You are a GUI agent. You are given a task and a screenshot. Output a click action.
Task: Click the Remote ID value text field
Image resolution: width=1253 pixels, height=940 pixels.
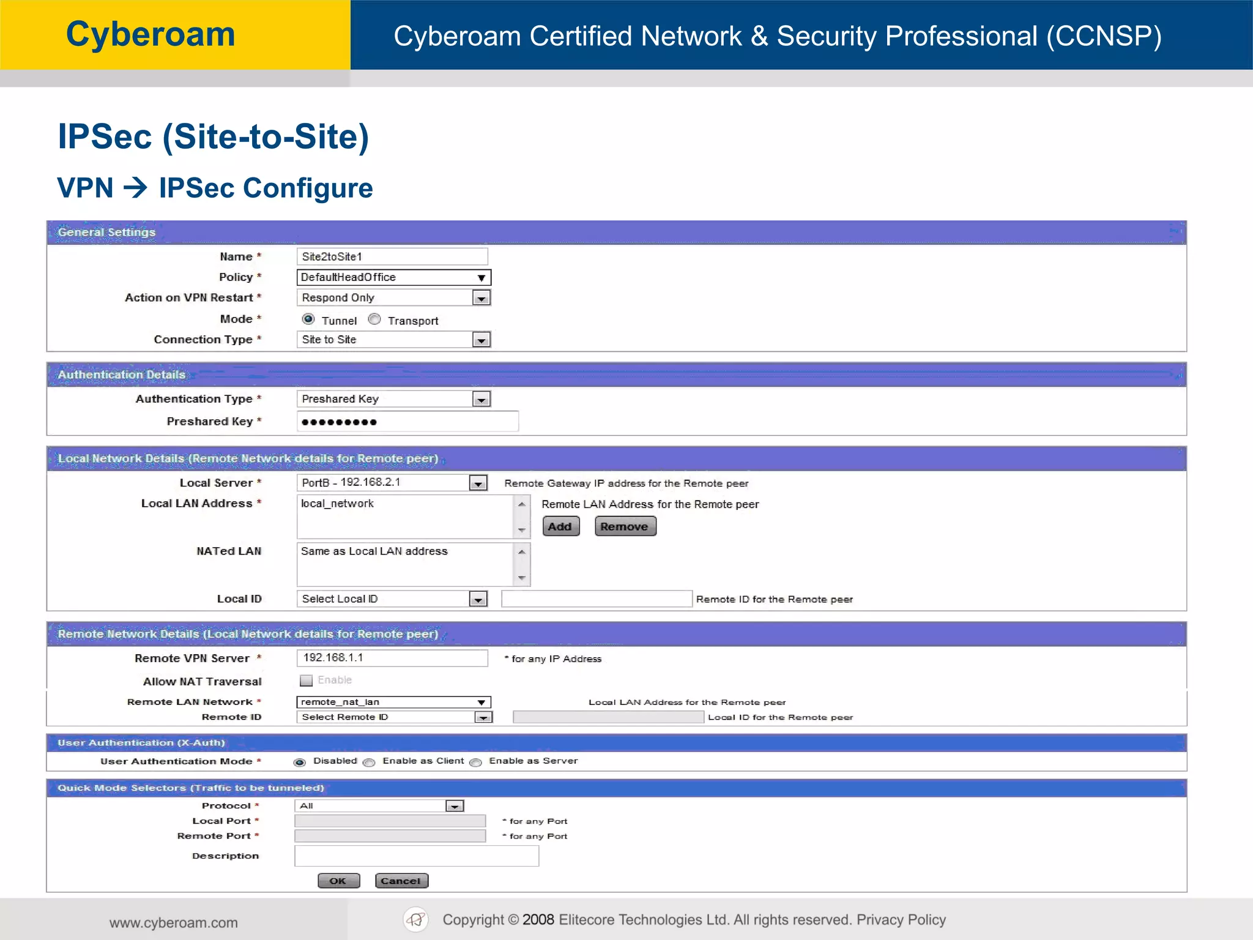pyautogui.click(x=608, y=717)
